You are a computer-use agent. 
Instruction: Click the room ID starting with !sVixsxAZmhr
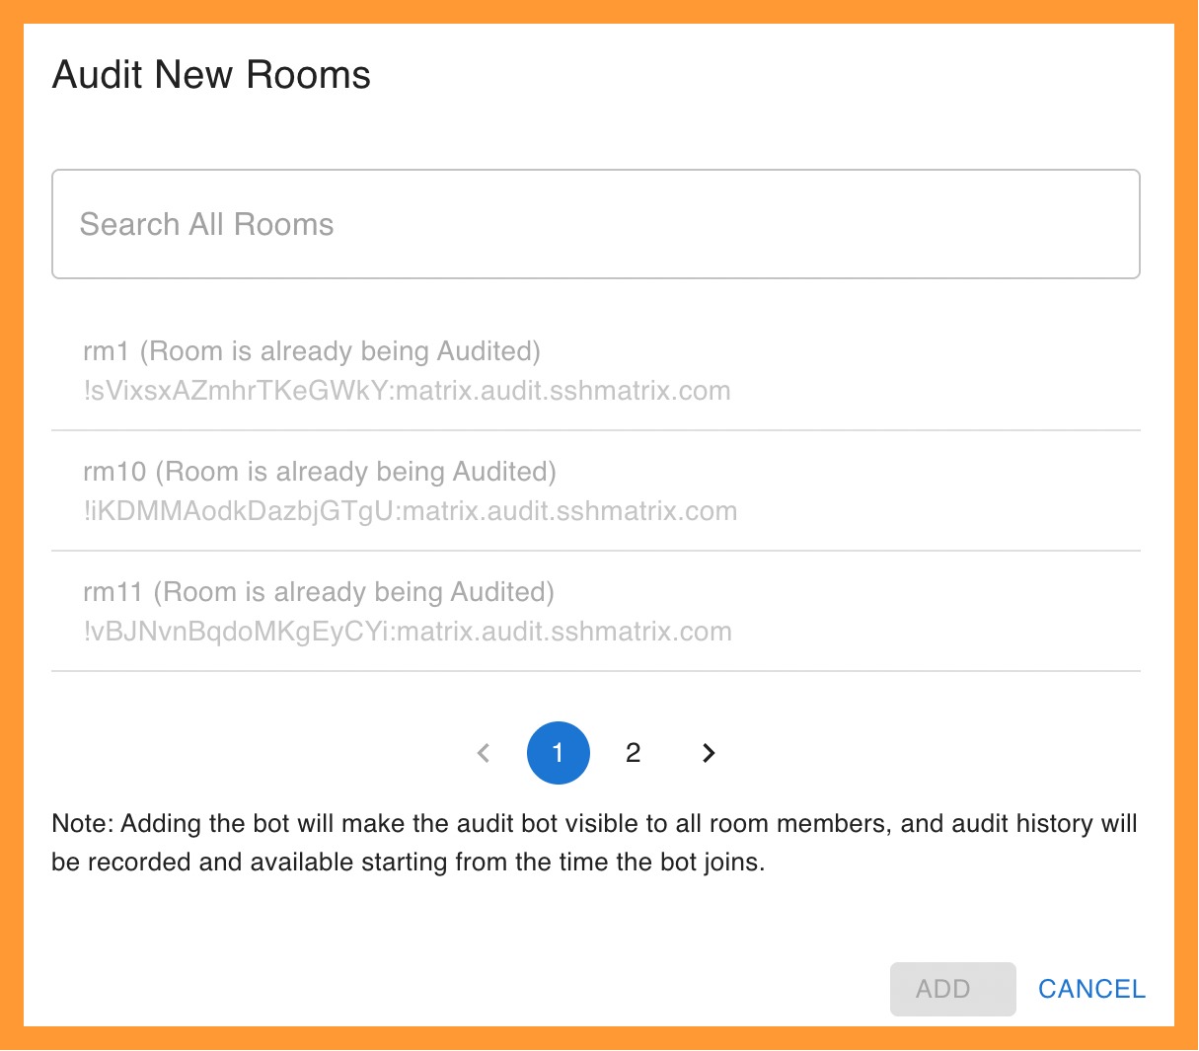[x=407, y=391]
